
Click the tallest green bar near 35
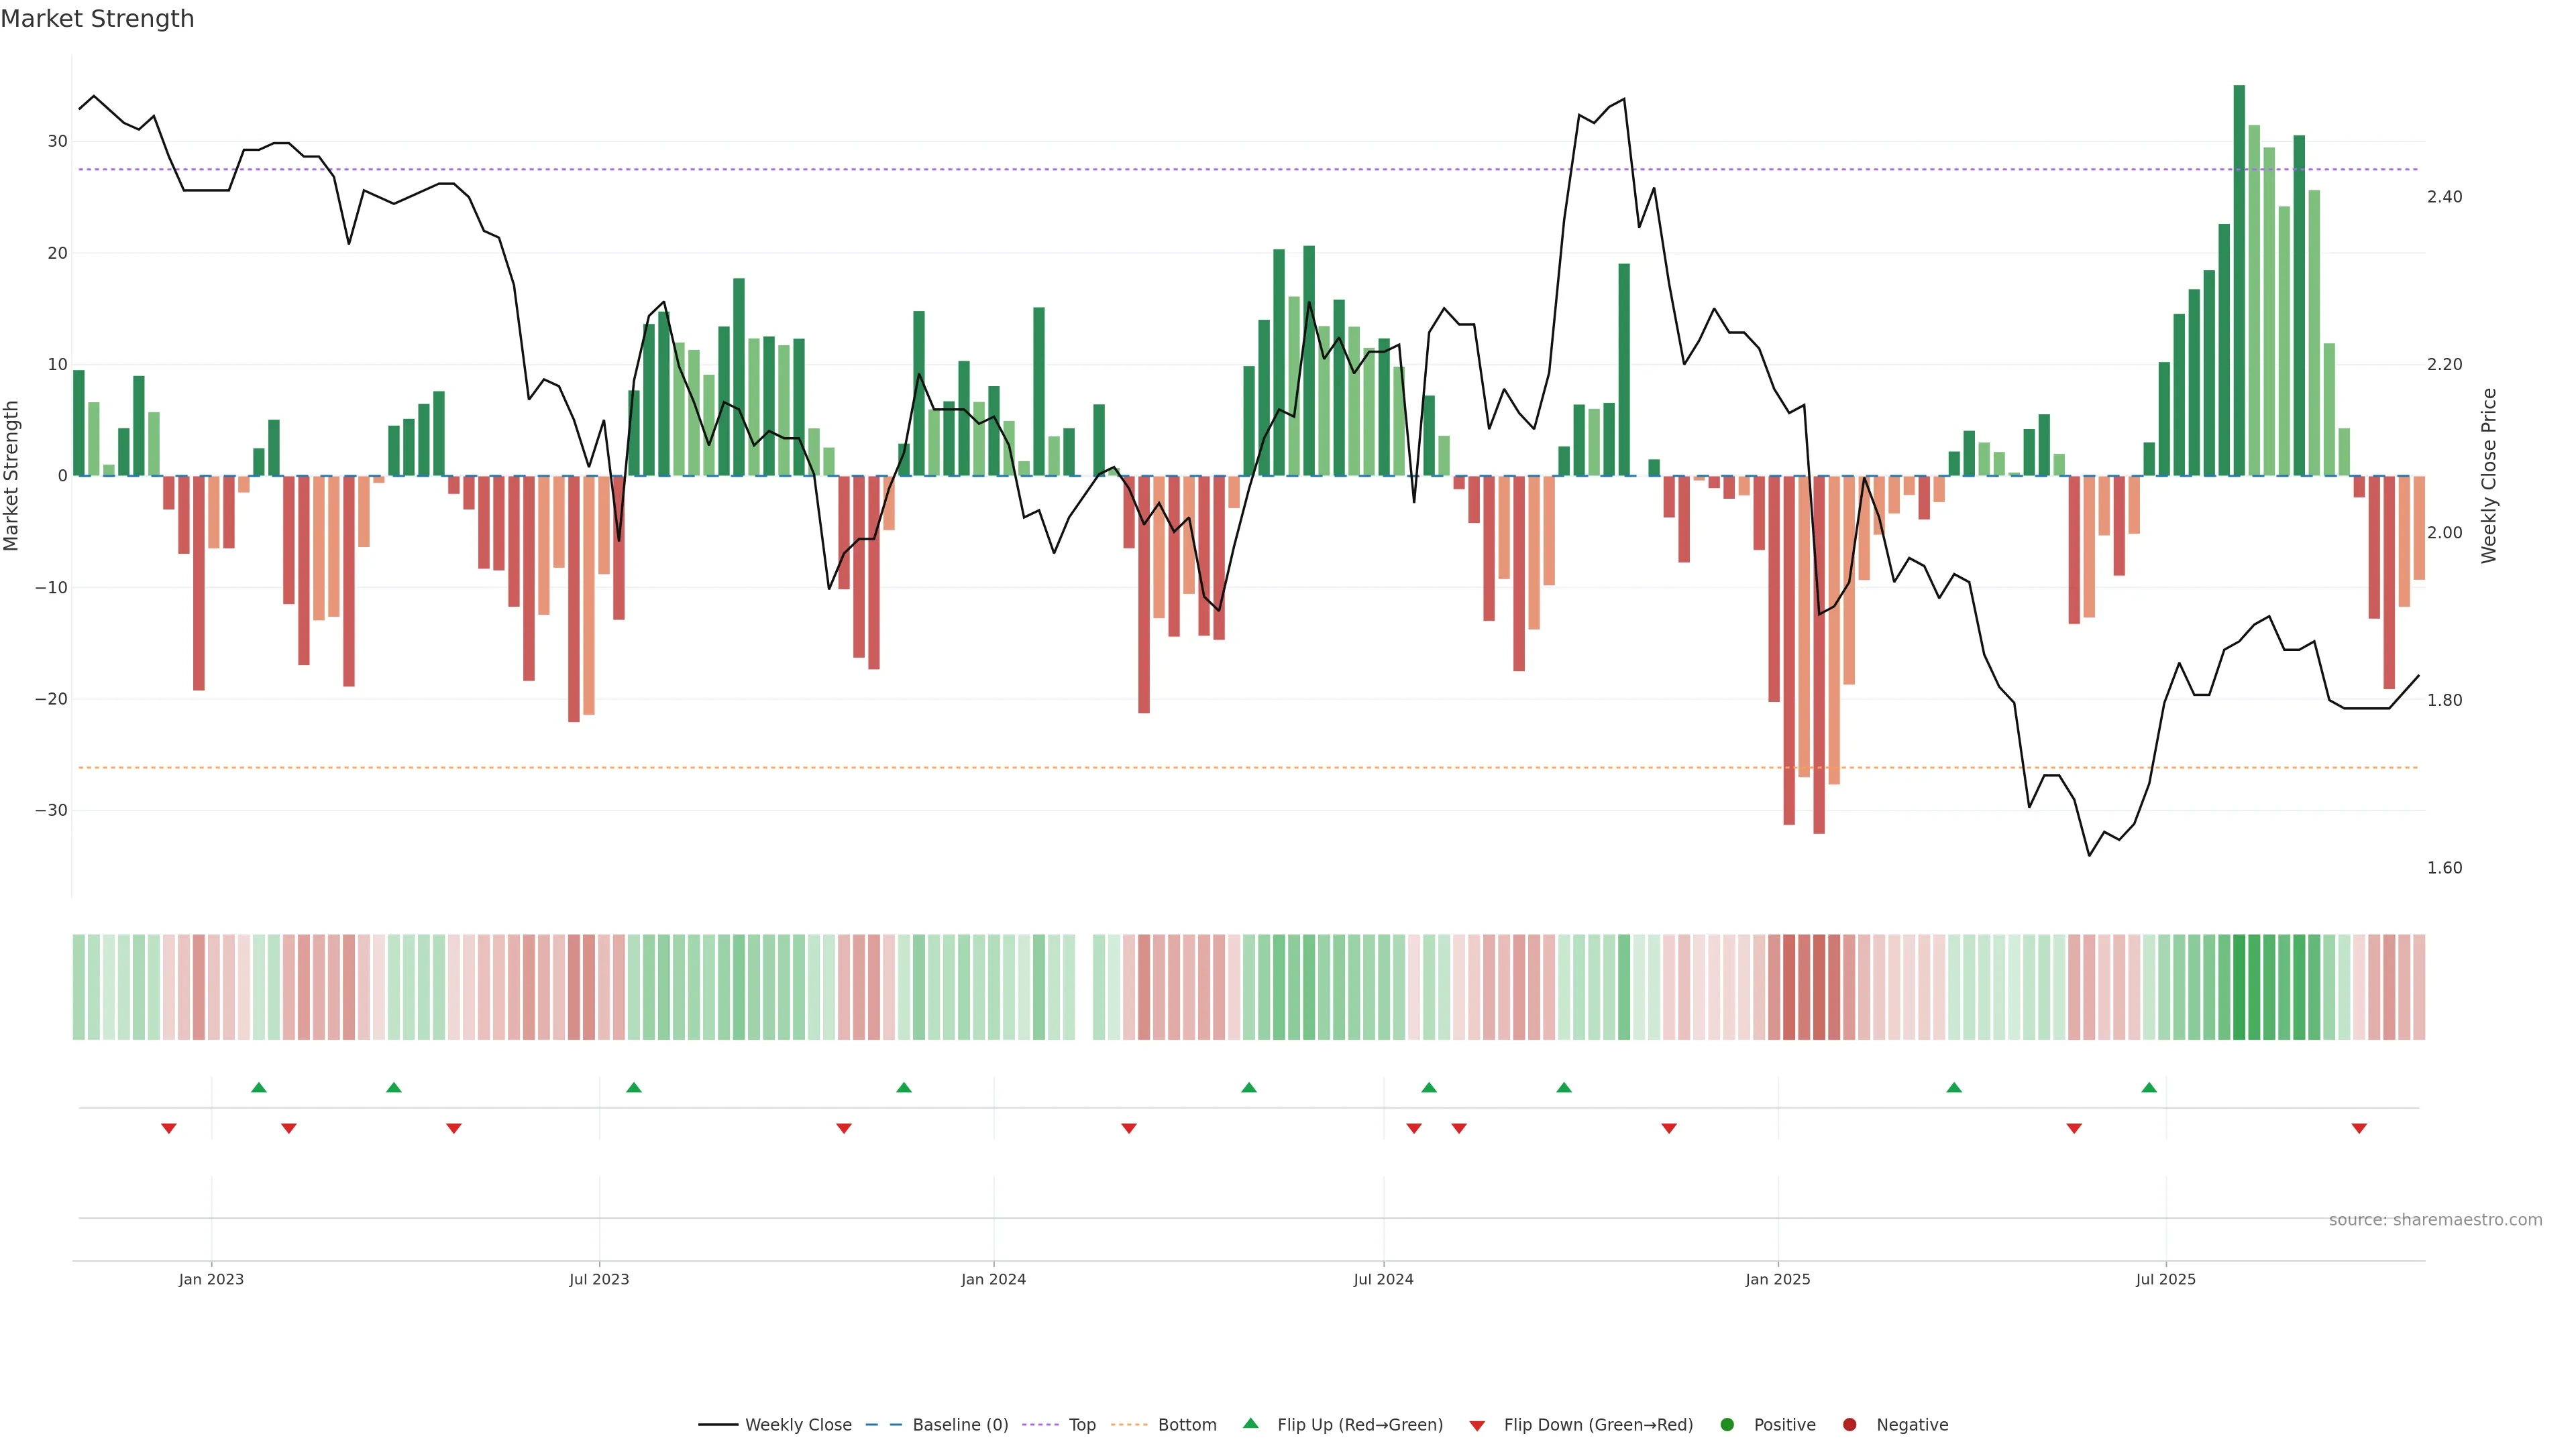pos(2239,280)
